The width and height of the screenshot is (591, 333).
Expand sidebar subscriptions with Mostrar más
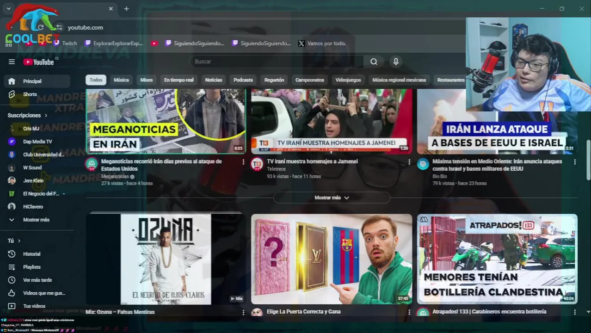click(x=37, y=220)
